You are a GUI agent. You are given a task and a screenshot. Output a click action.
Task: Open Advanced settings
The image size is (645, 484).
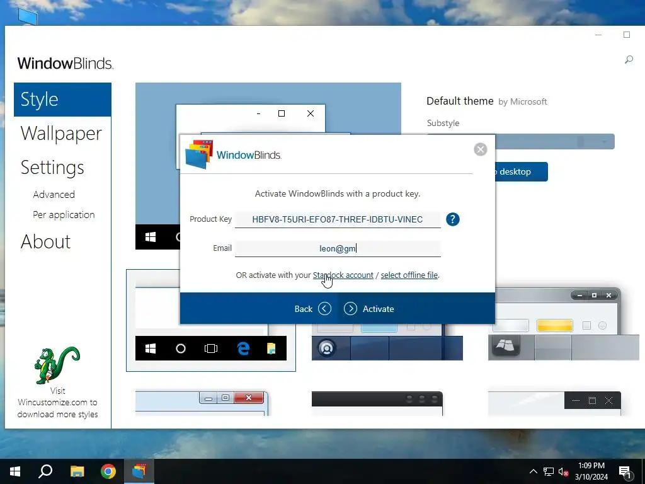(54, 194)
